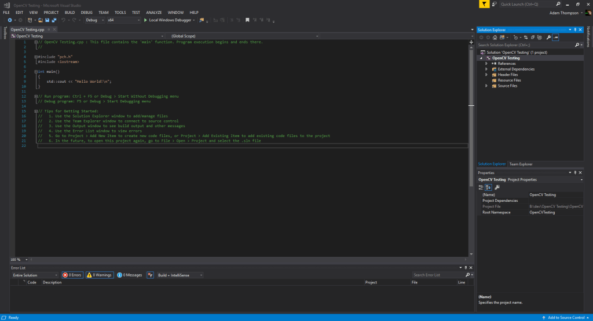Click the feedback notification flag icon
This screenshot has width=593, height=321.
(x=484, y=4)
